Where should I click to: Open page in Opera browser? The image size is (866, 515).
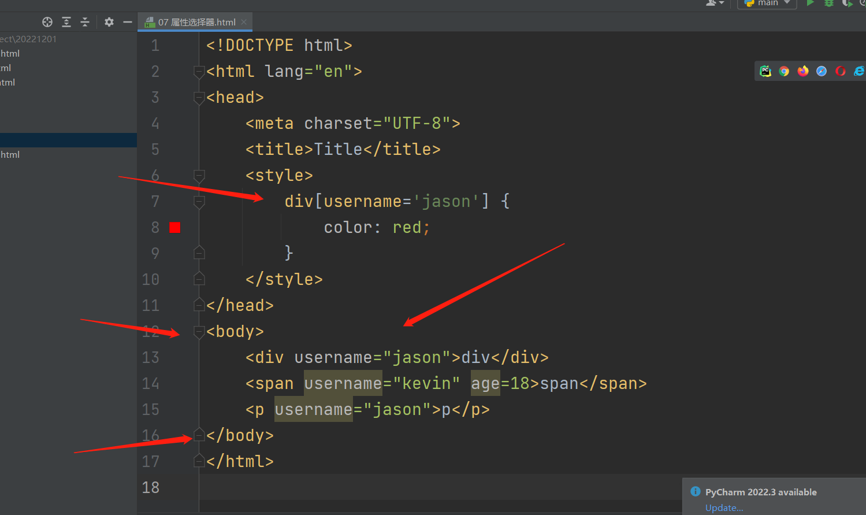coord(841,71)
